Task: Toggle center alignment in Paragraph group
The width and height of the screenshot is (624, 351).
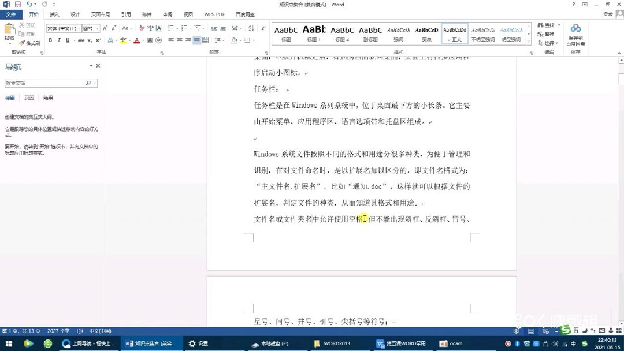Action: click(x=179, y=40)
